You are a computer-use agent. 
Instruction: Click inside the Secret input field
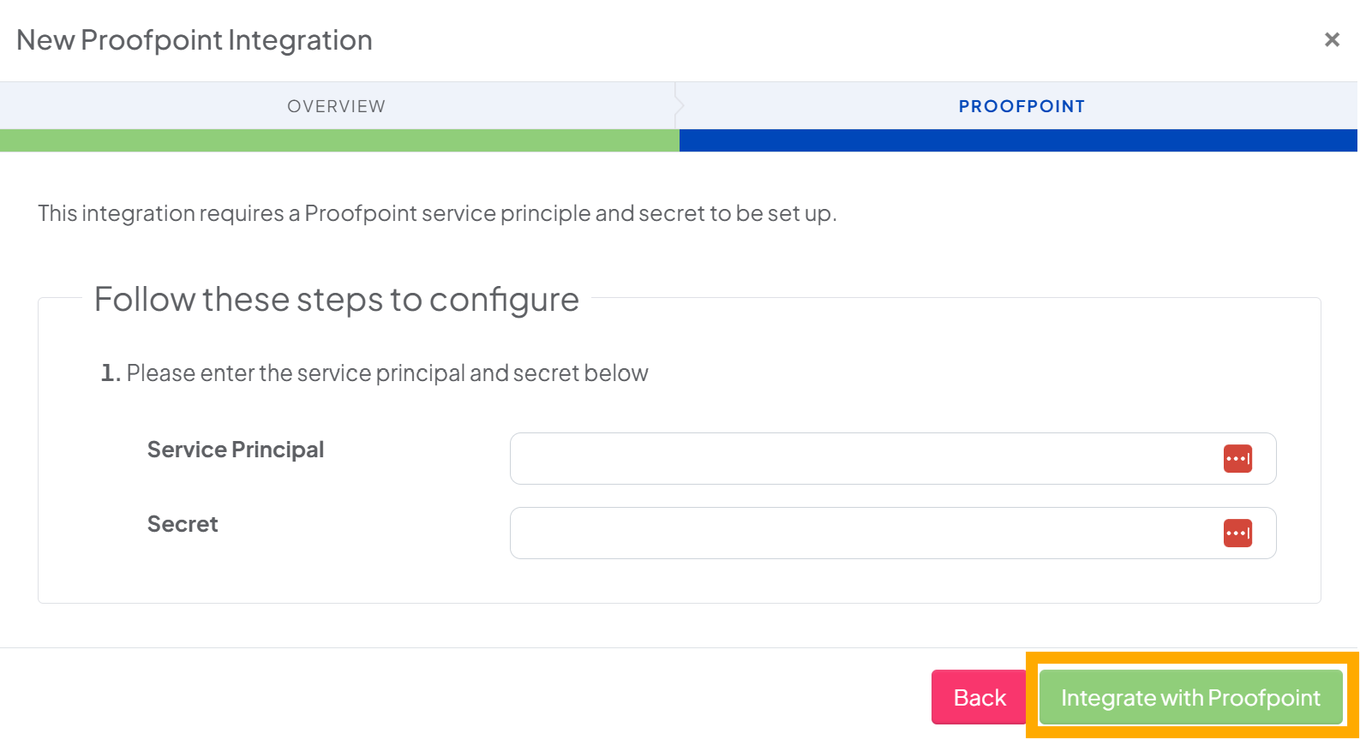857,533
